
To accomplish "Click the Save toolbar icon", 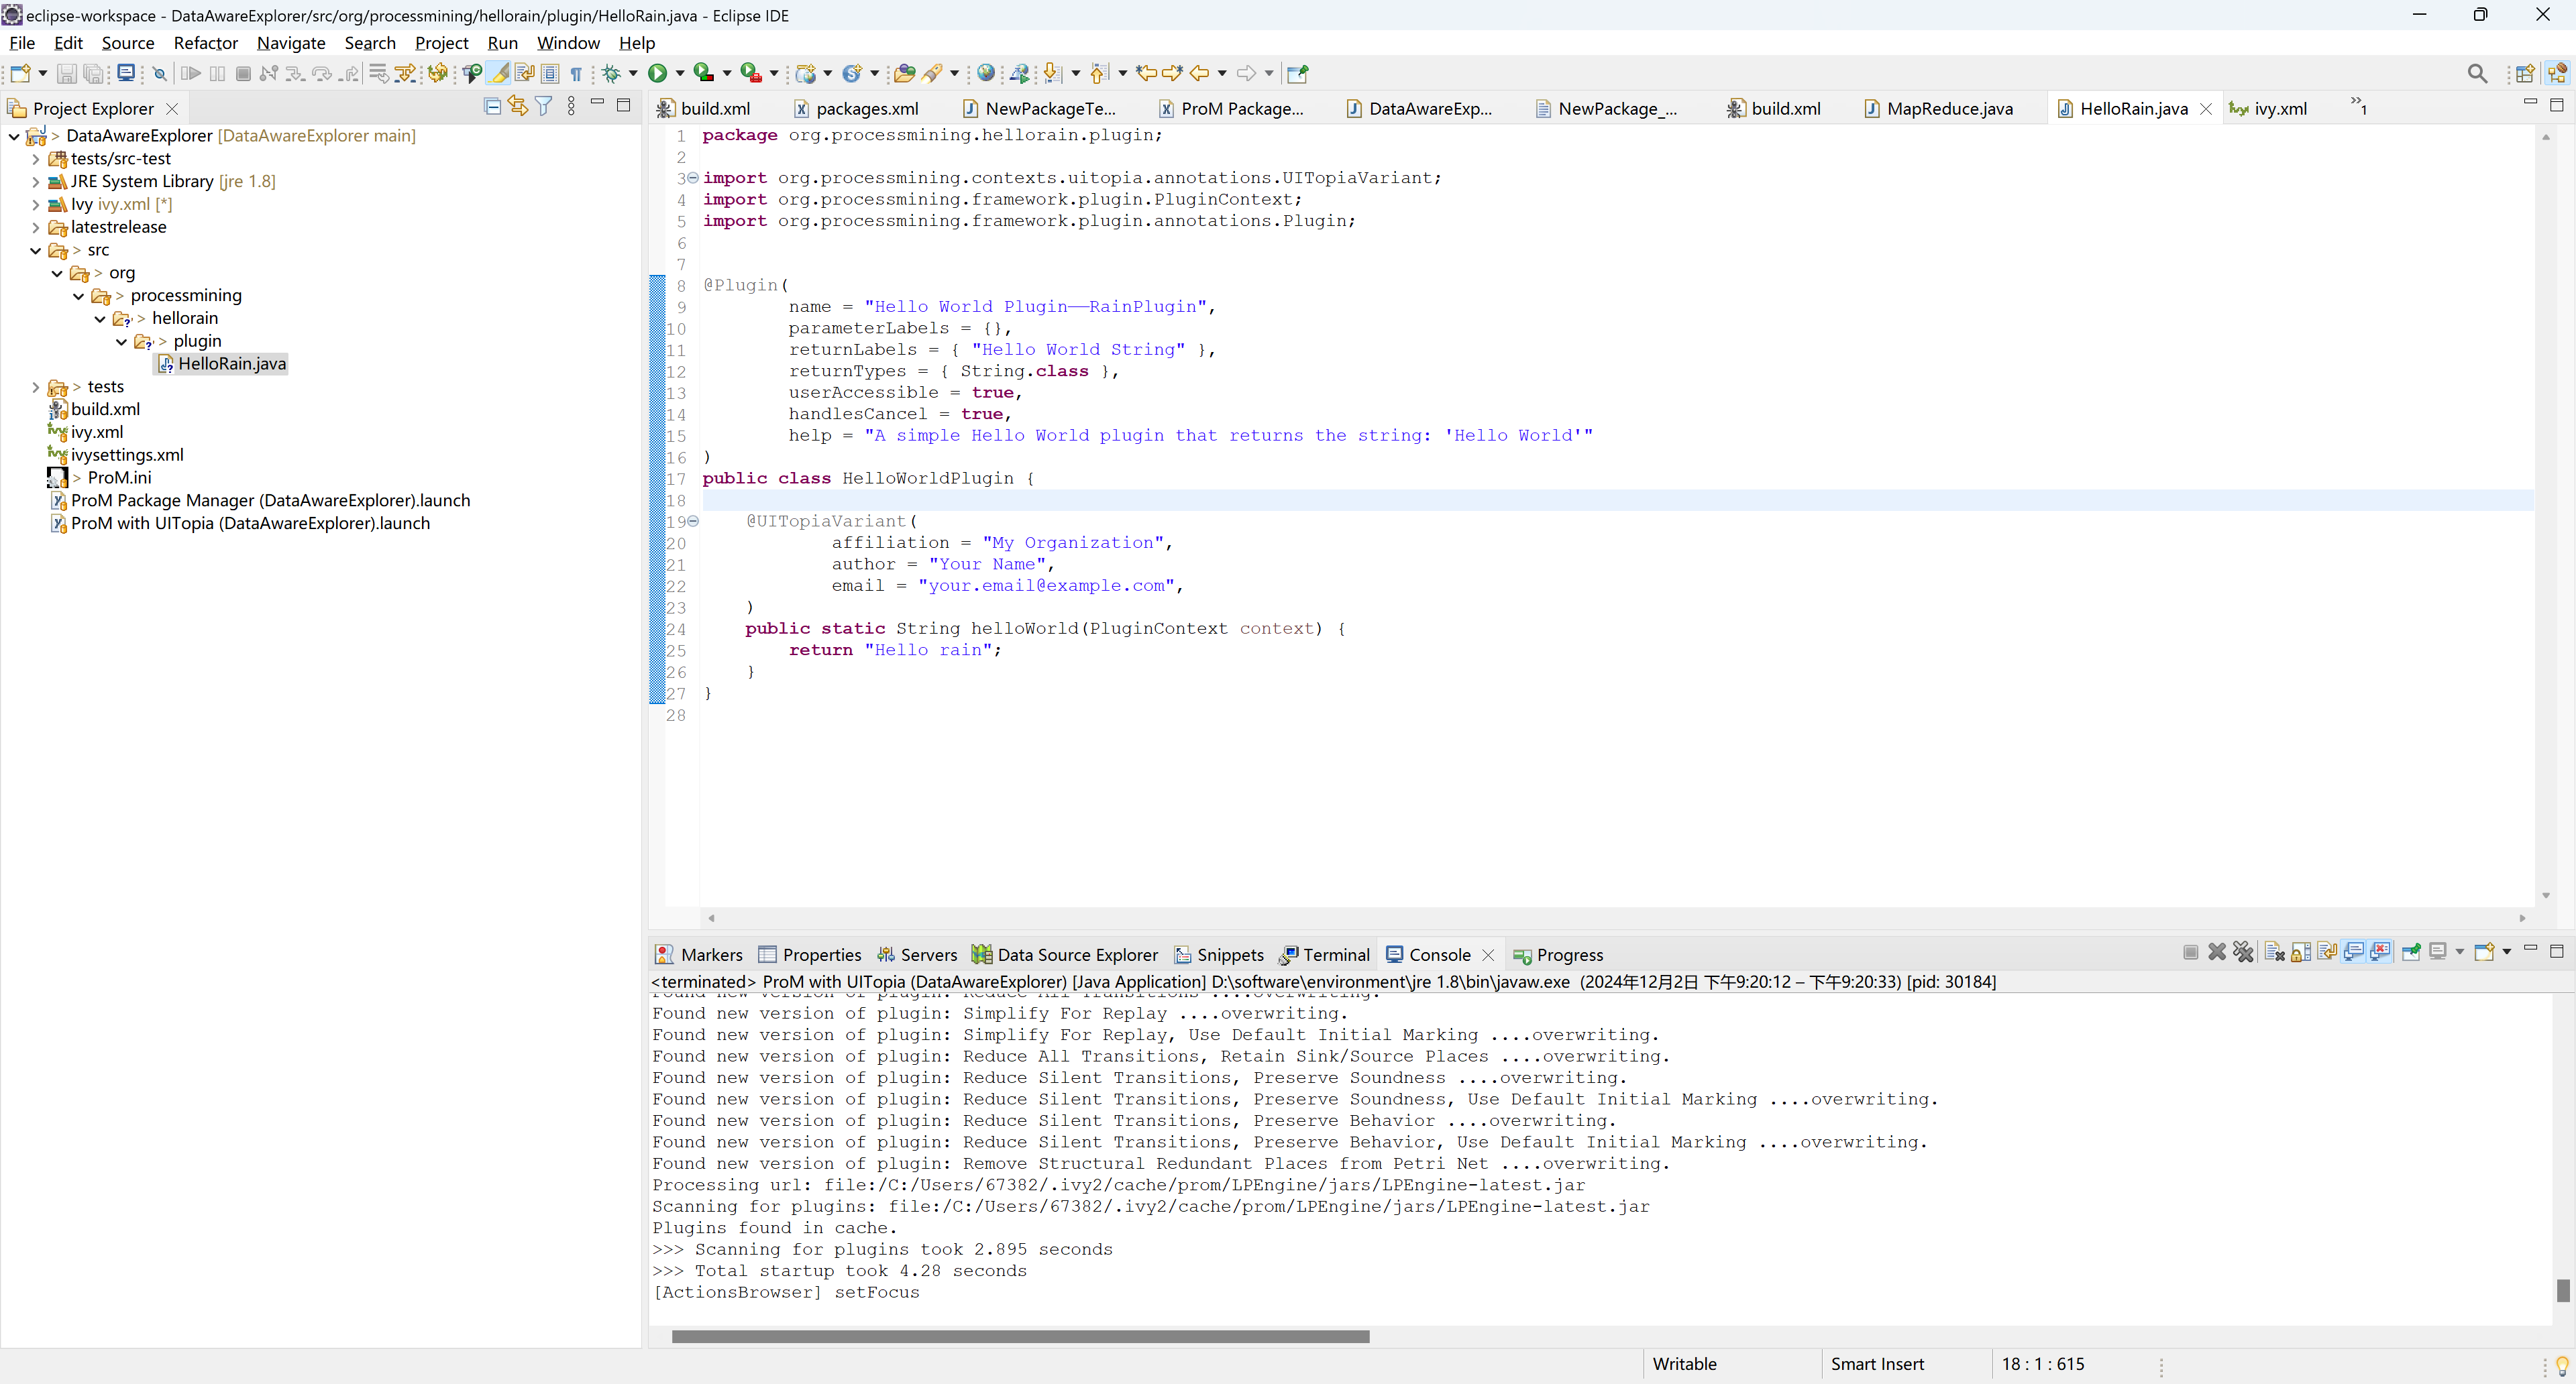I will click(x=66, y=73).
